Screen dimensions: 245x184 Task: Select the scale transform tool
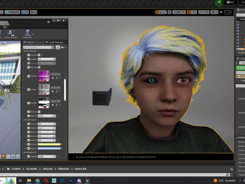click(x=165, y=12)
